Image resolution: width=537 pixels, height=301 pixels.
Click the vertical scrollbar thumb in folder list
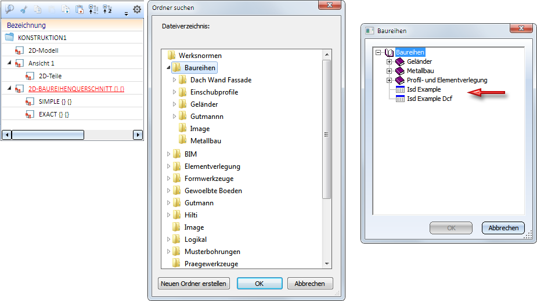tap(327, 129)
